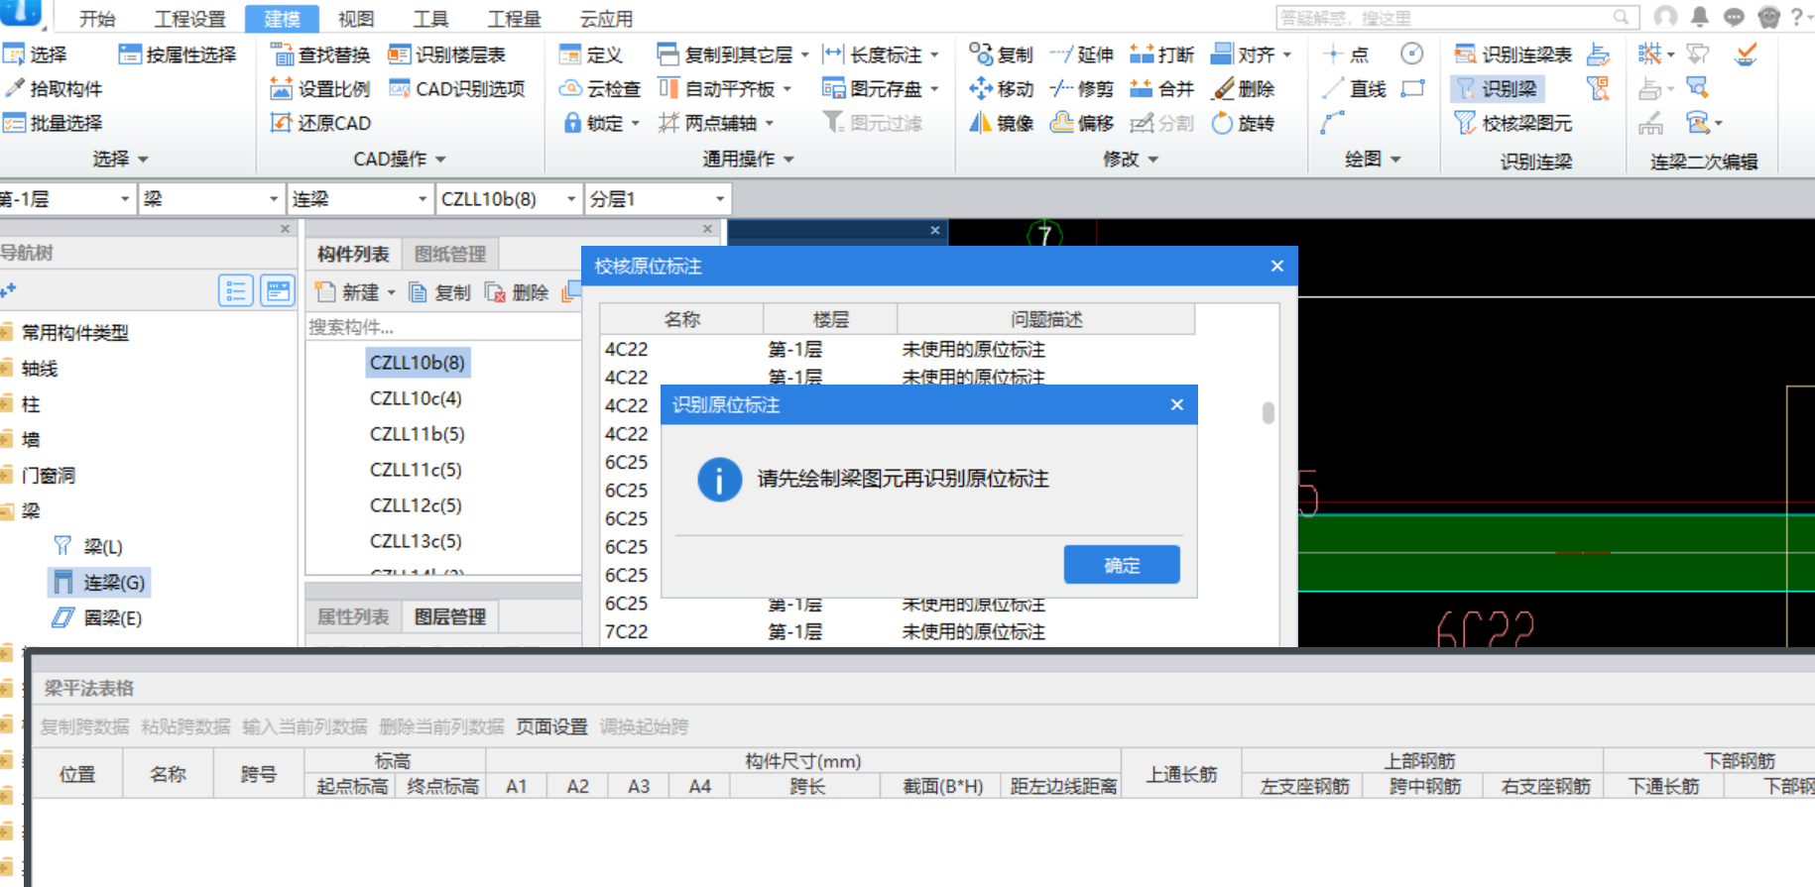Open the 视图 ribbon tab

(x=356, y=19)
